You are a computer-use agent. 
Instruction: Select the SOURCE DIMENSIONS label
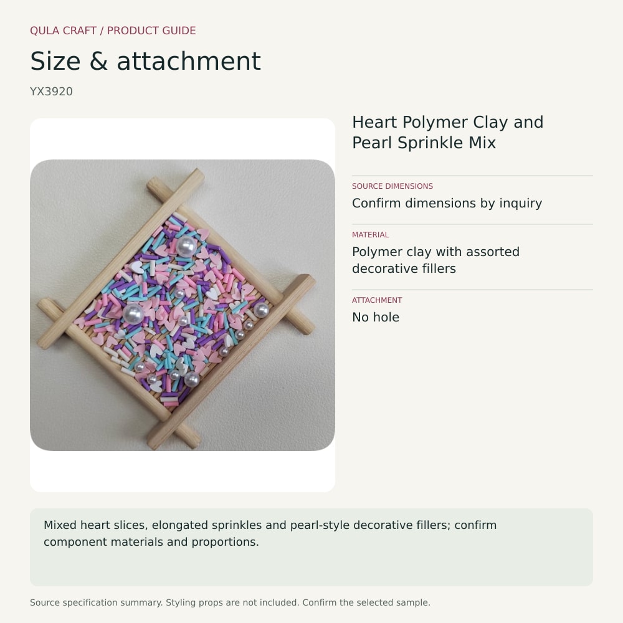(x=392, y=186)
